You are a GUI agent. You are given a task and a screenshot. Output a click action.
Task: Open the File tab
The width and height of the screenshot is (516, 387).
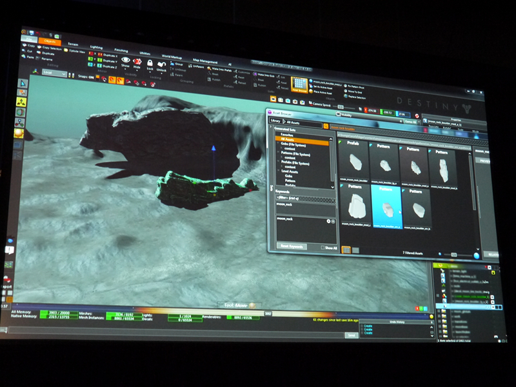pyautogui.click(x=29, y=39)
